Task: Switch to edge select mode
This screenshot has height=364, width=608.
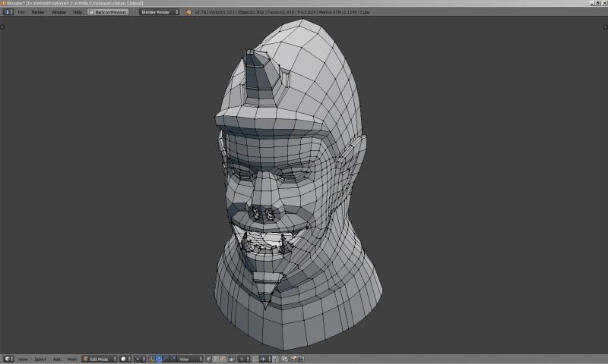Action: click(216, 359)
